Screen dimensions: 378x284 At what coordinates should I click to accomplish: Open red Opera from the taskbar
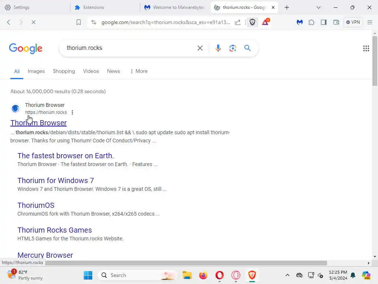point(219,275)
